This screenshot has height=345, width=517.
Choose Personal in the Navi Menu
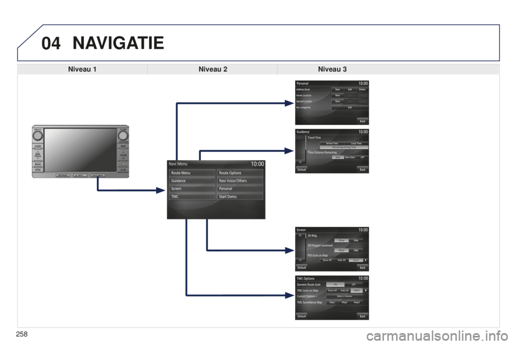click(240, 189)
